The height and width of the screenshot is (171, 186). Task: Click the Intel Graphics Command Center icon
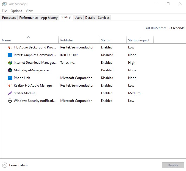(10, 55)
